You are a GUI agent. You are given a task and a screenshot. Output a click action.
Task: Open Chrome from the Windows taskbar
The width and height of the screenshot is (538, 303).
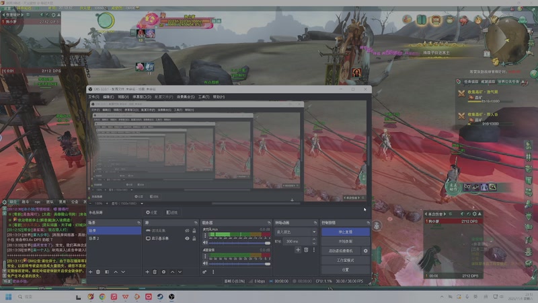[102, 296]
